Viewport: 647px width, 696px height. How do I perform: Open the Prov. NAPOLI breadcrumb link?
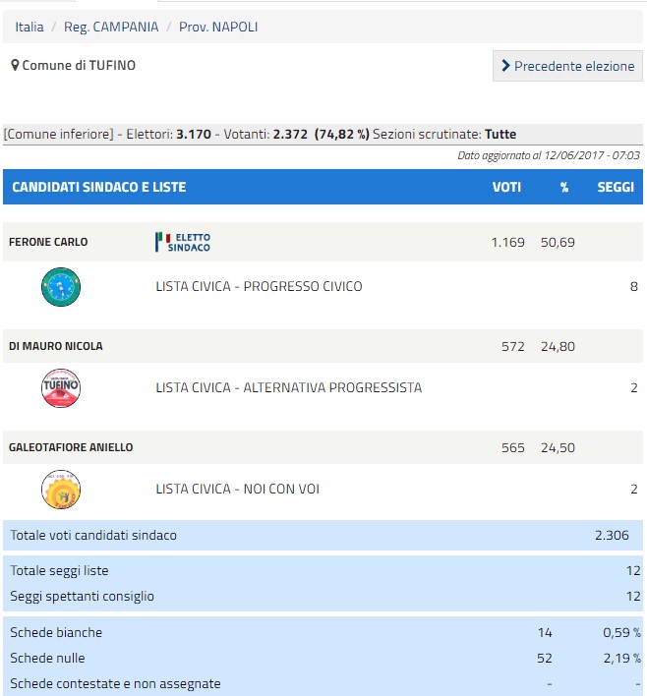point(218,27)
